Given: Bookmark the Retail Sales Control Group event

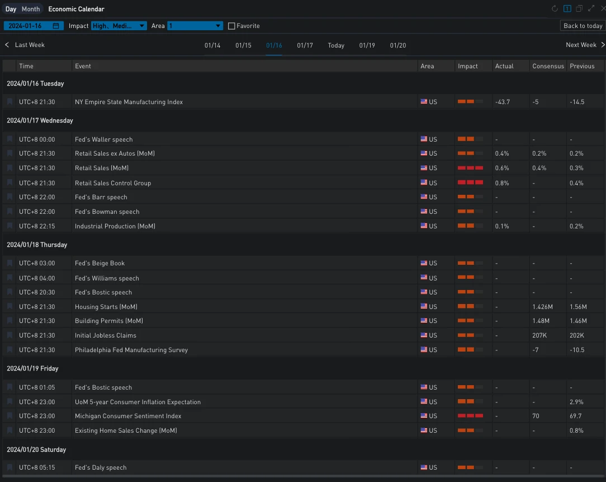Looking at the screenshot, I should click(10, 183).
